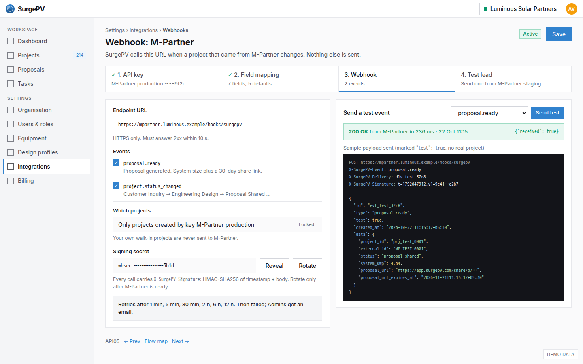Viewport: 583px width, 364px height.
Task: Click the Billing sidebar icon
Action: tap(11, 181)
